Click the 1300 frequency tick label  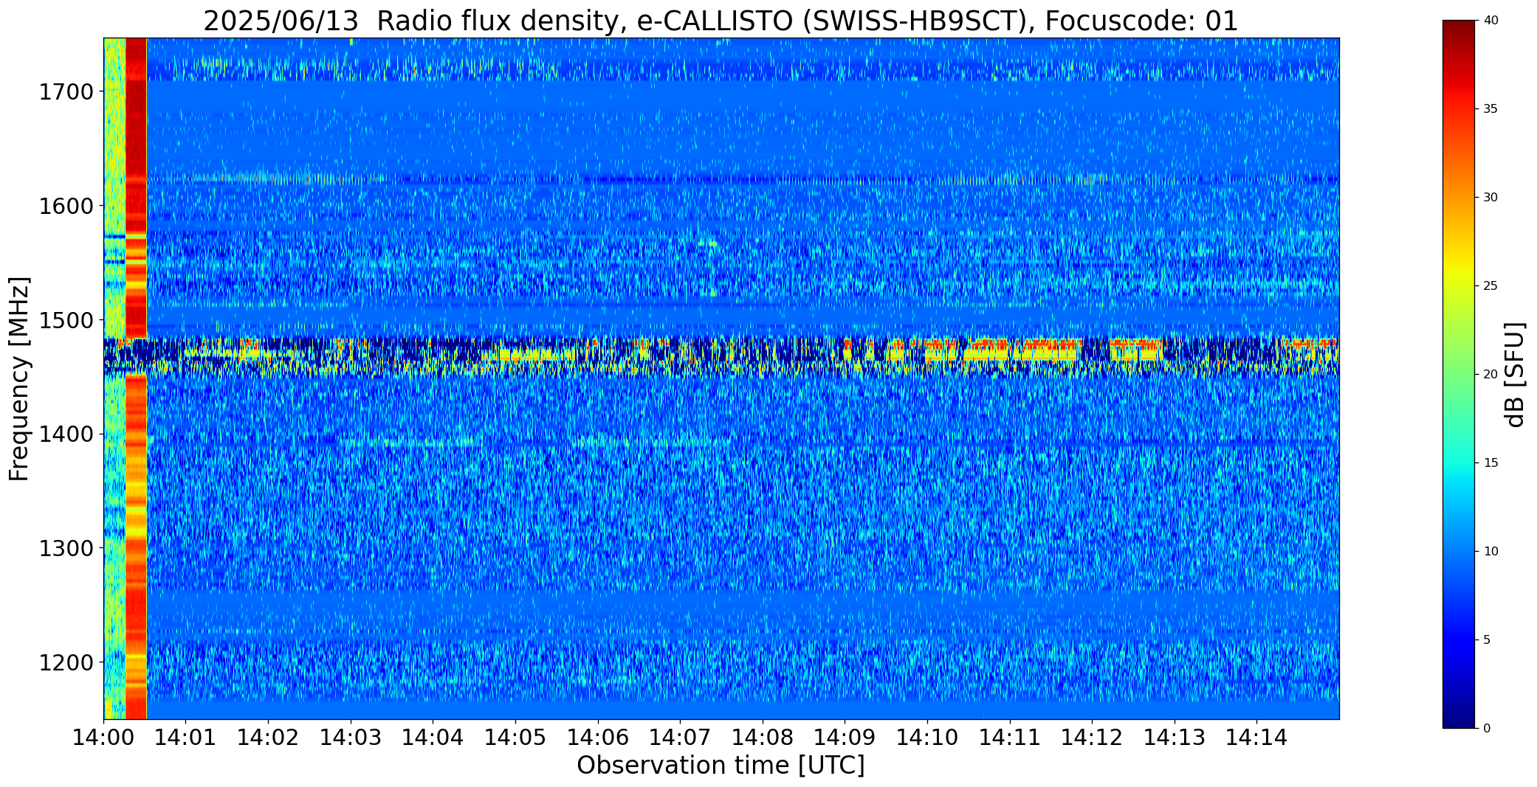pyautogui.click(x=66, y=549)
